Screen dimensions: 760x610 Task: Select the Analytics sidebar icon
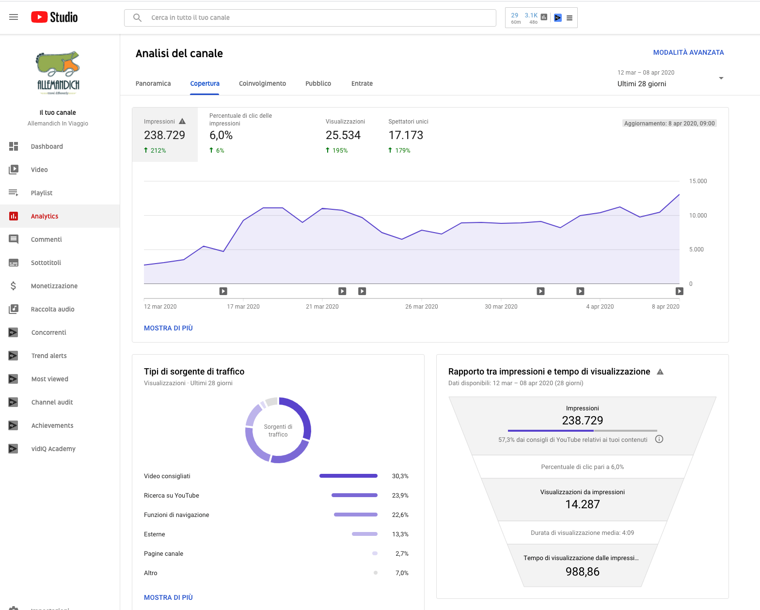point(14,216)
